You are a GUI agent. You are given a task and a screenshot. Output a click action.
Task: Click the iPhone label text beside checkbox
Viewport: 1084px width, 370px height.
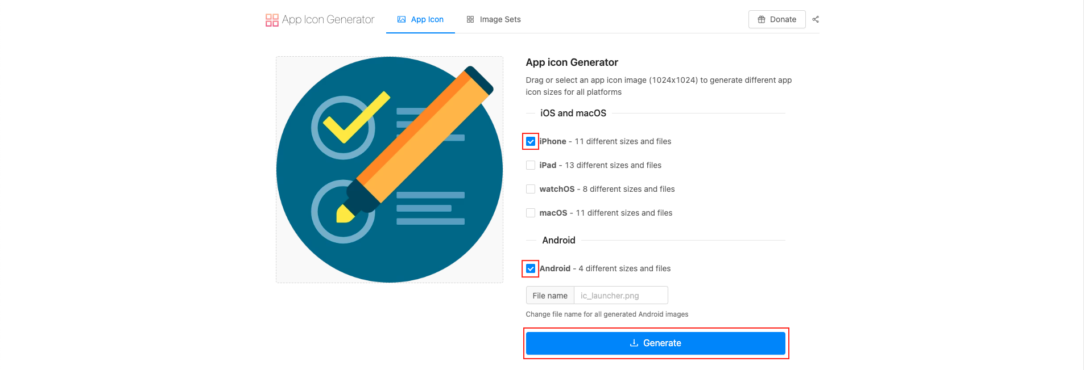point(553,141)
